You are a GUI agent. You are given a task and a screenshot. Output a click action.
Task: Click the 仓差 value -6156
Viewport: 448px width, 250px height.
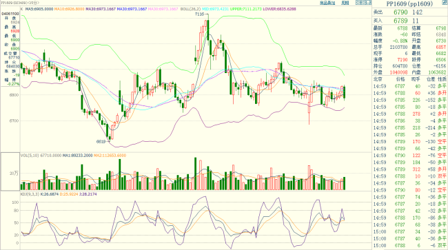[x=440, y=66]
